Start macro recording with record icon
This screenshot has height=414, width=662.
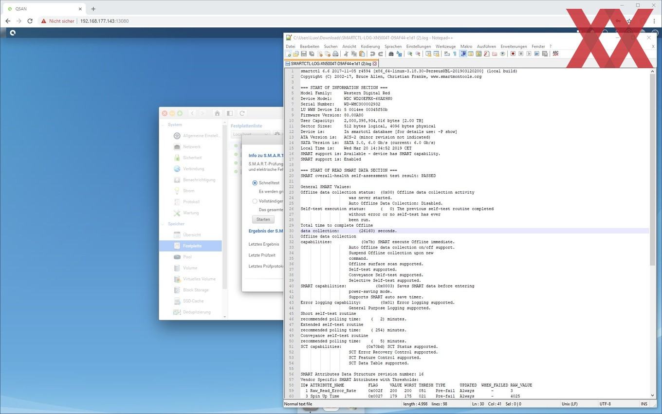513,54
